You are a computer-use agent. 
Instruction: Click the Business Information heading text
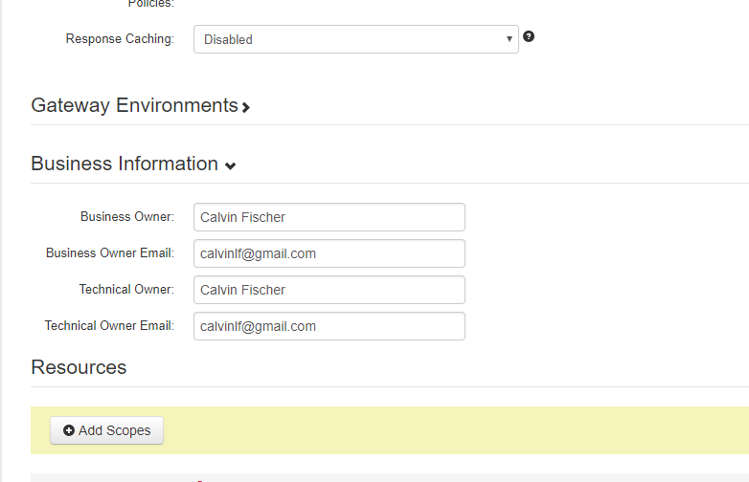click(x=125, y=164)
